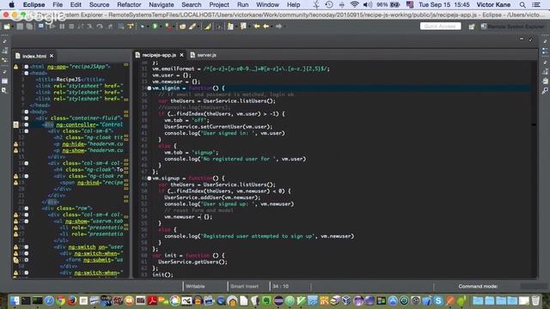The image size is (550, 309).
Task: Close the recipejs-app.js tab
Action: click(181, 55)
